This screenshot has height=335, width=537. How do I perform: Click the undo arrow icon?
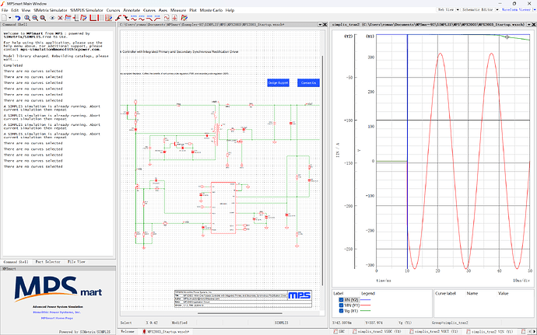coord(17,18)
